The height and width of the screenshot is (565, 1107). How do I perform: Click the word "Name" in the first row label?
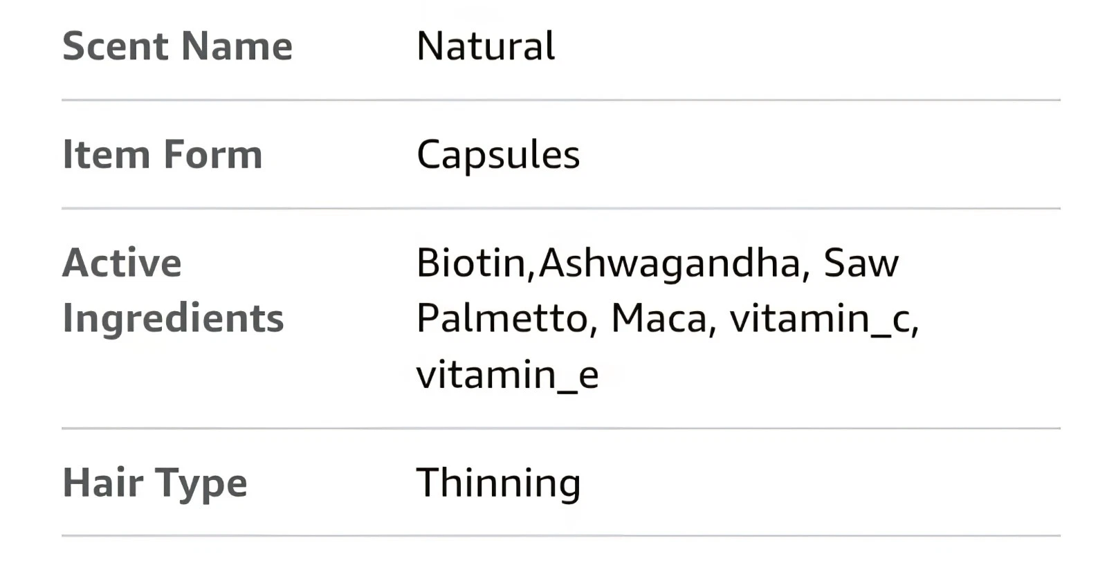tap(237, 46)
